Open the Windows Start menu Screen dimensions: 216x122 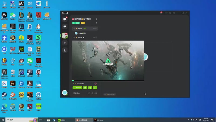coord(3,120)
